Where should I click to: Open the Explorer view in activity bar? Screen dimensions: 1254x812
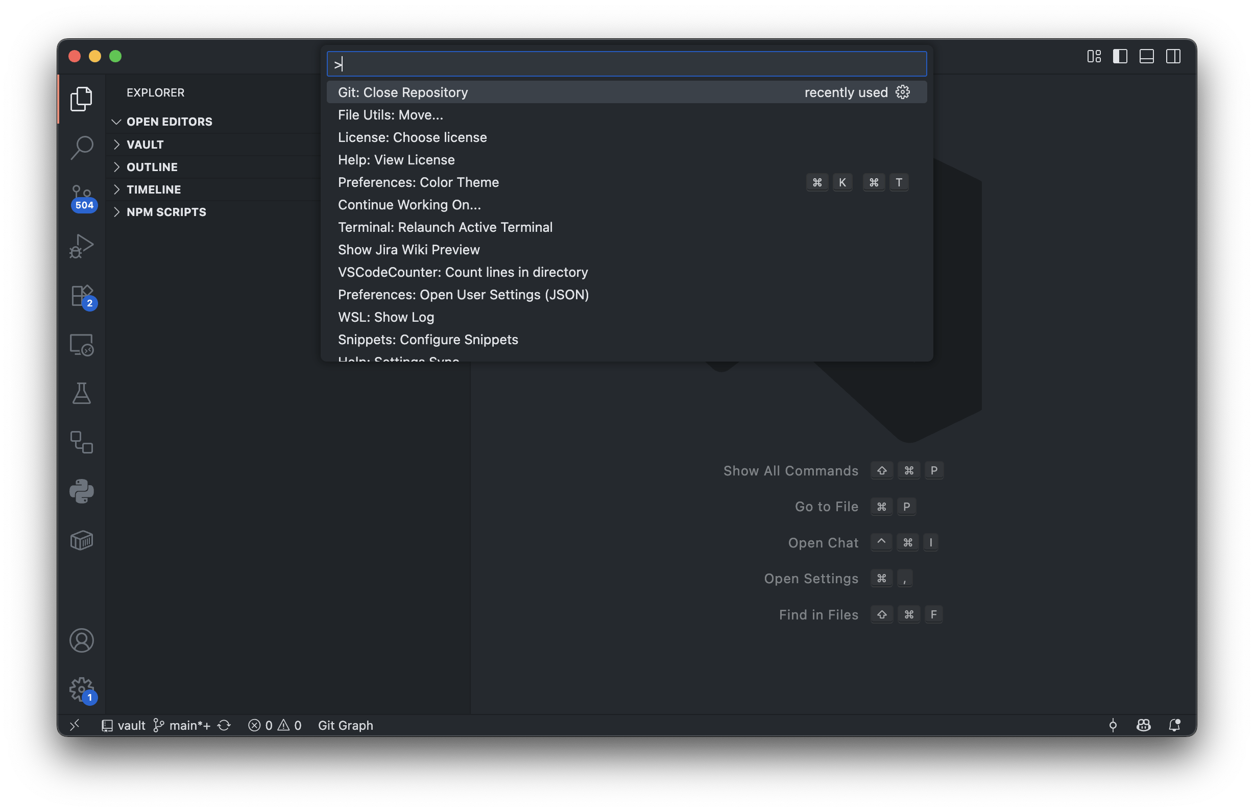coord(81,99)
